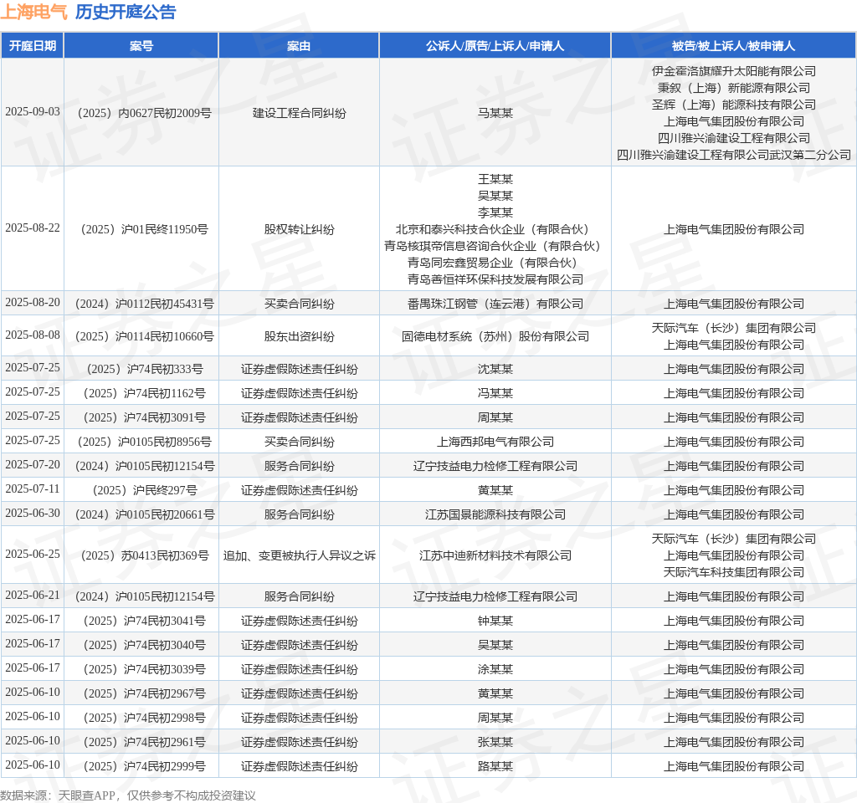Click plaintiff name 路某某
The width and height of the screenshot is (857, 803).
[495, 766]
